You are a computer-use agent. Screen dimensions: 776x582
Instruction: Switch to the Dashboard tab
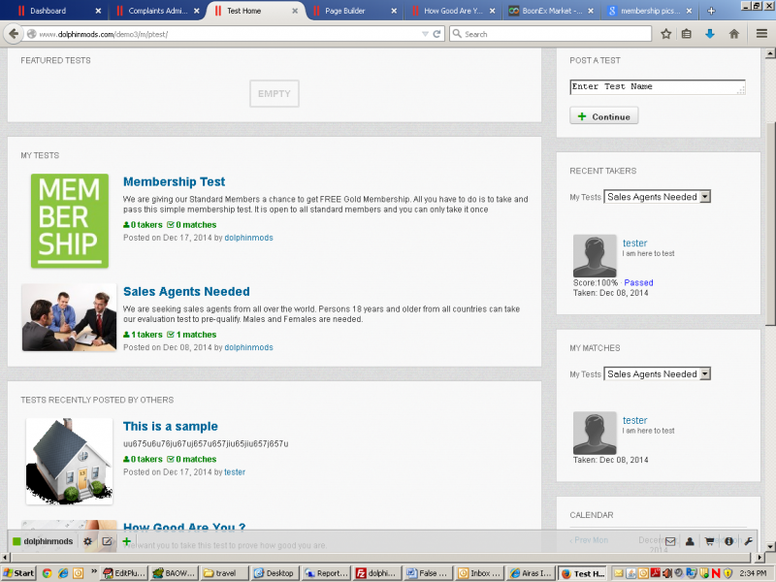pyautogui.click(x=57, y=11)
